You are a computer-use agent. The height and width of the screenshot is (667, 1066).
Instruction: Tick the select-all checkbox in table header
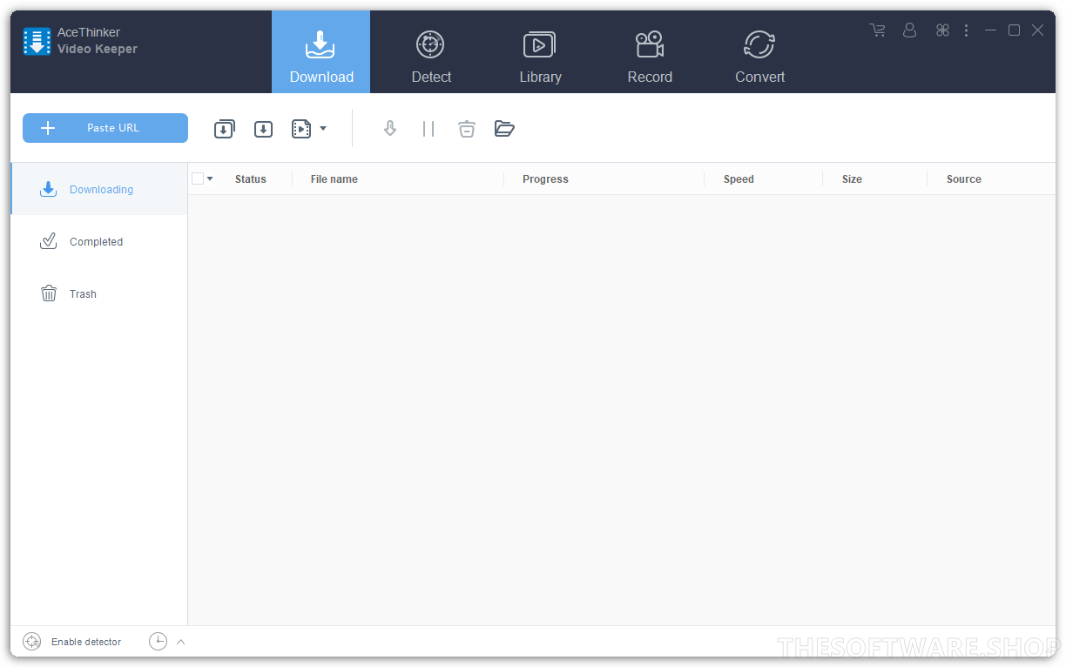(198, 179)
